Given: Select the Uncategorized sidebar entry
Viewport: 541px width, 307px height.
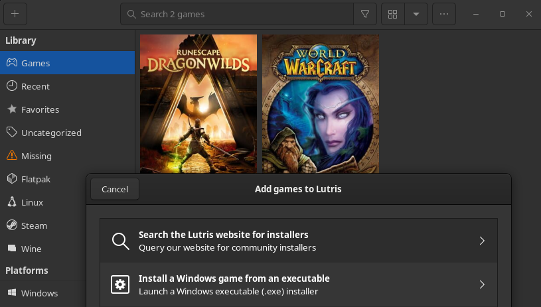Looking at the screenshot, I should coord(67,133).
